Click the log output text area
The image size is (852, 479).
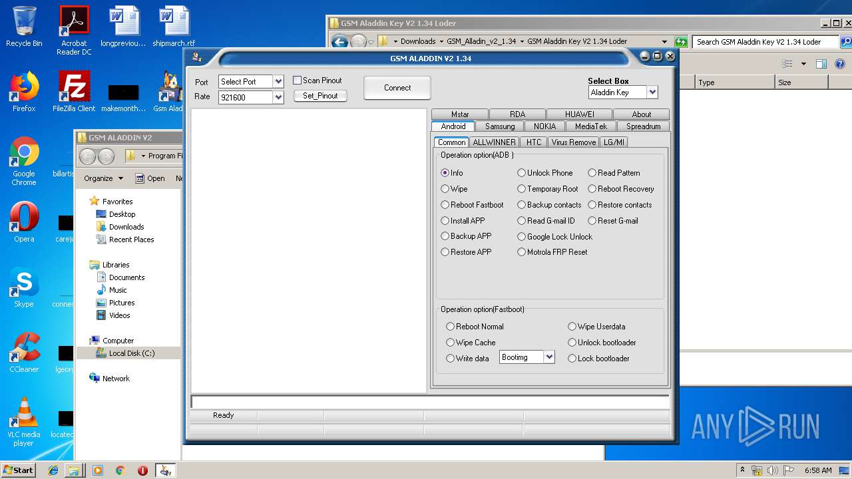tap(308, 251)
